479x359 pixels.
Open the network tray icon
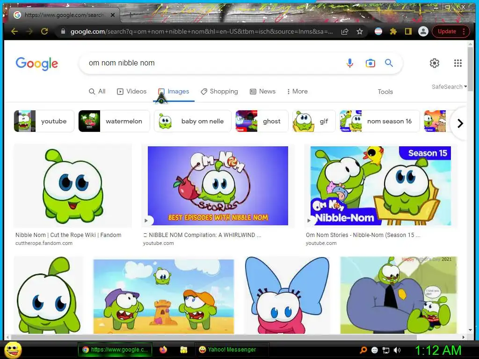pos(386,350)
